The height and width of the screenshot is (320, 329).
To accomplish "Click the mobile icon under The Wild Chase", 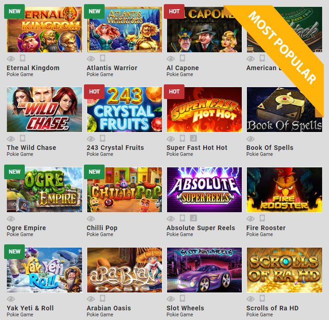I will (22, 138).
